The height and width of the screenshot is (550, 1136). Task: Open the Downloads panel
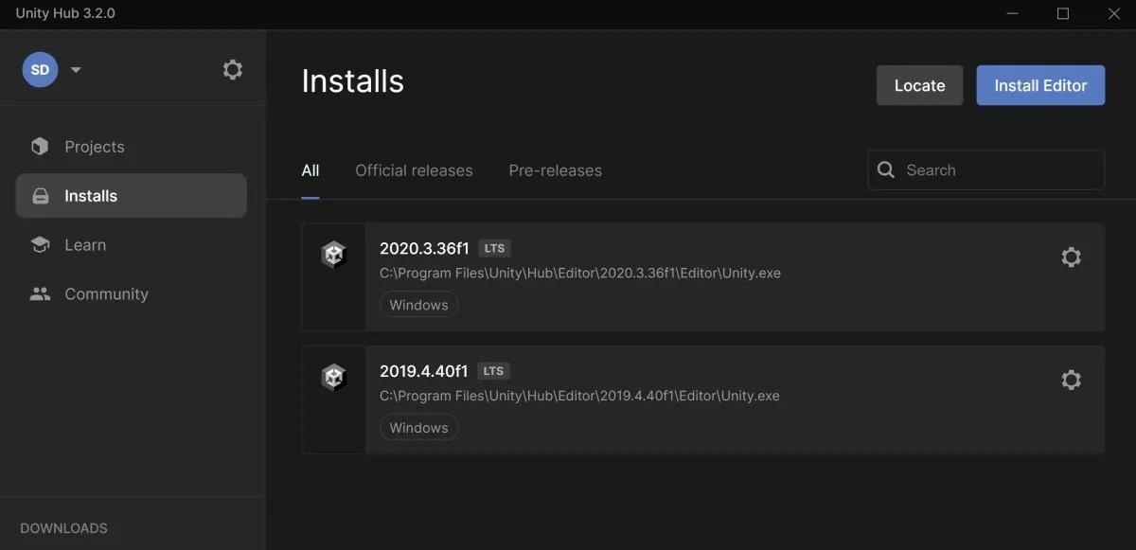[62, 528]
